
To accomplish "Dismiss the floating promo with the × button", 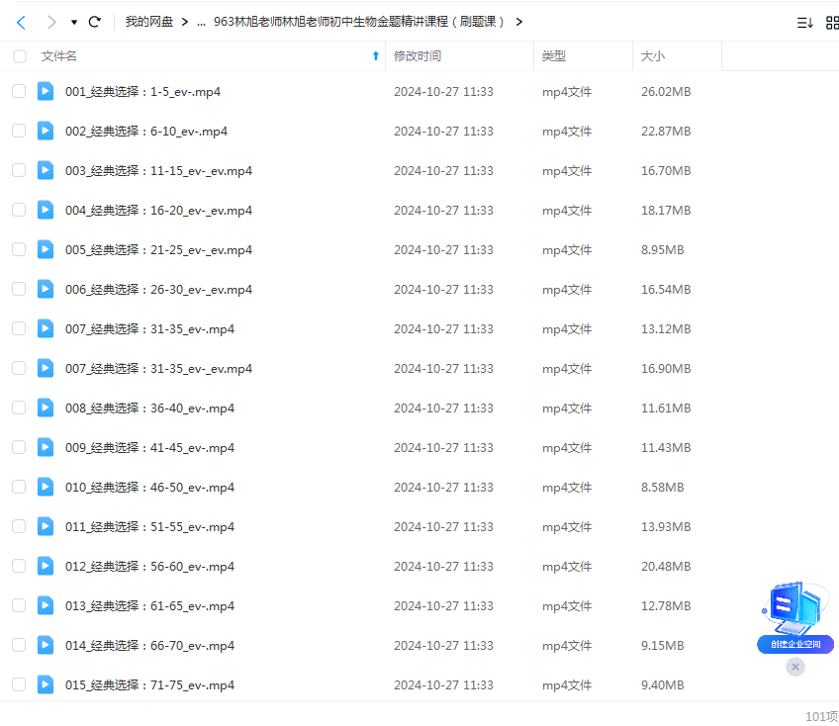I will [x=795, y=667].
